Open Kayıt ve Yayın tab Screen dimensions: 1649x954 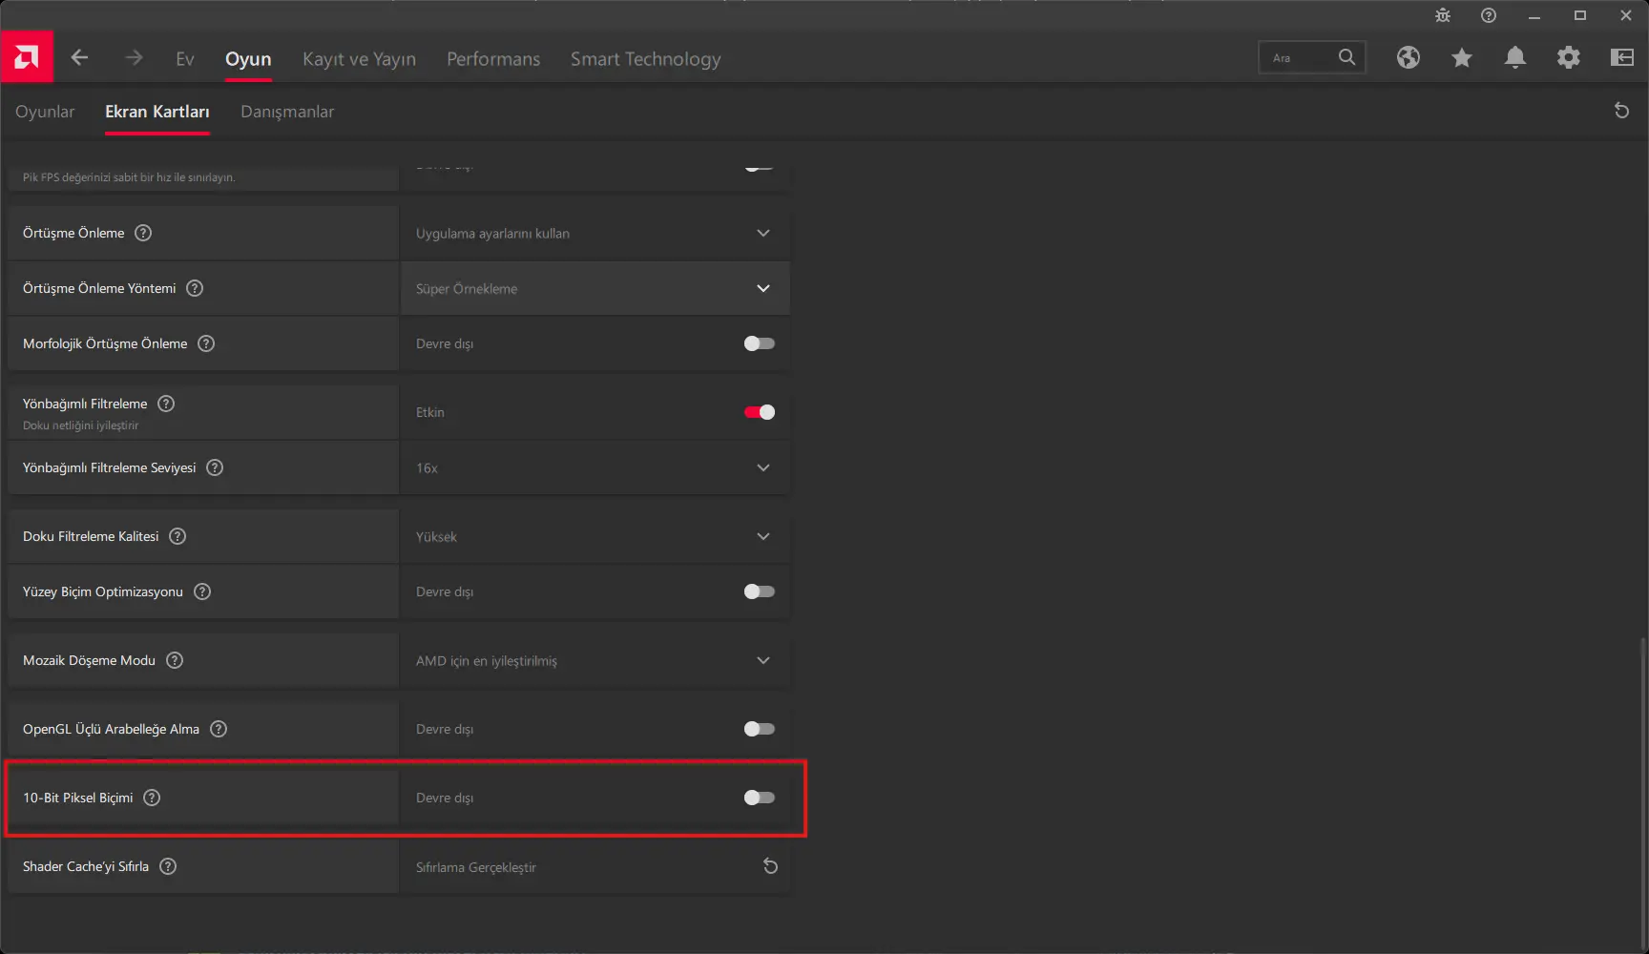(x=359, y=59)
